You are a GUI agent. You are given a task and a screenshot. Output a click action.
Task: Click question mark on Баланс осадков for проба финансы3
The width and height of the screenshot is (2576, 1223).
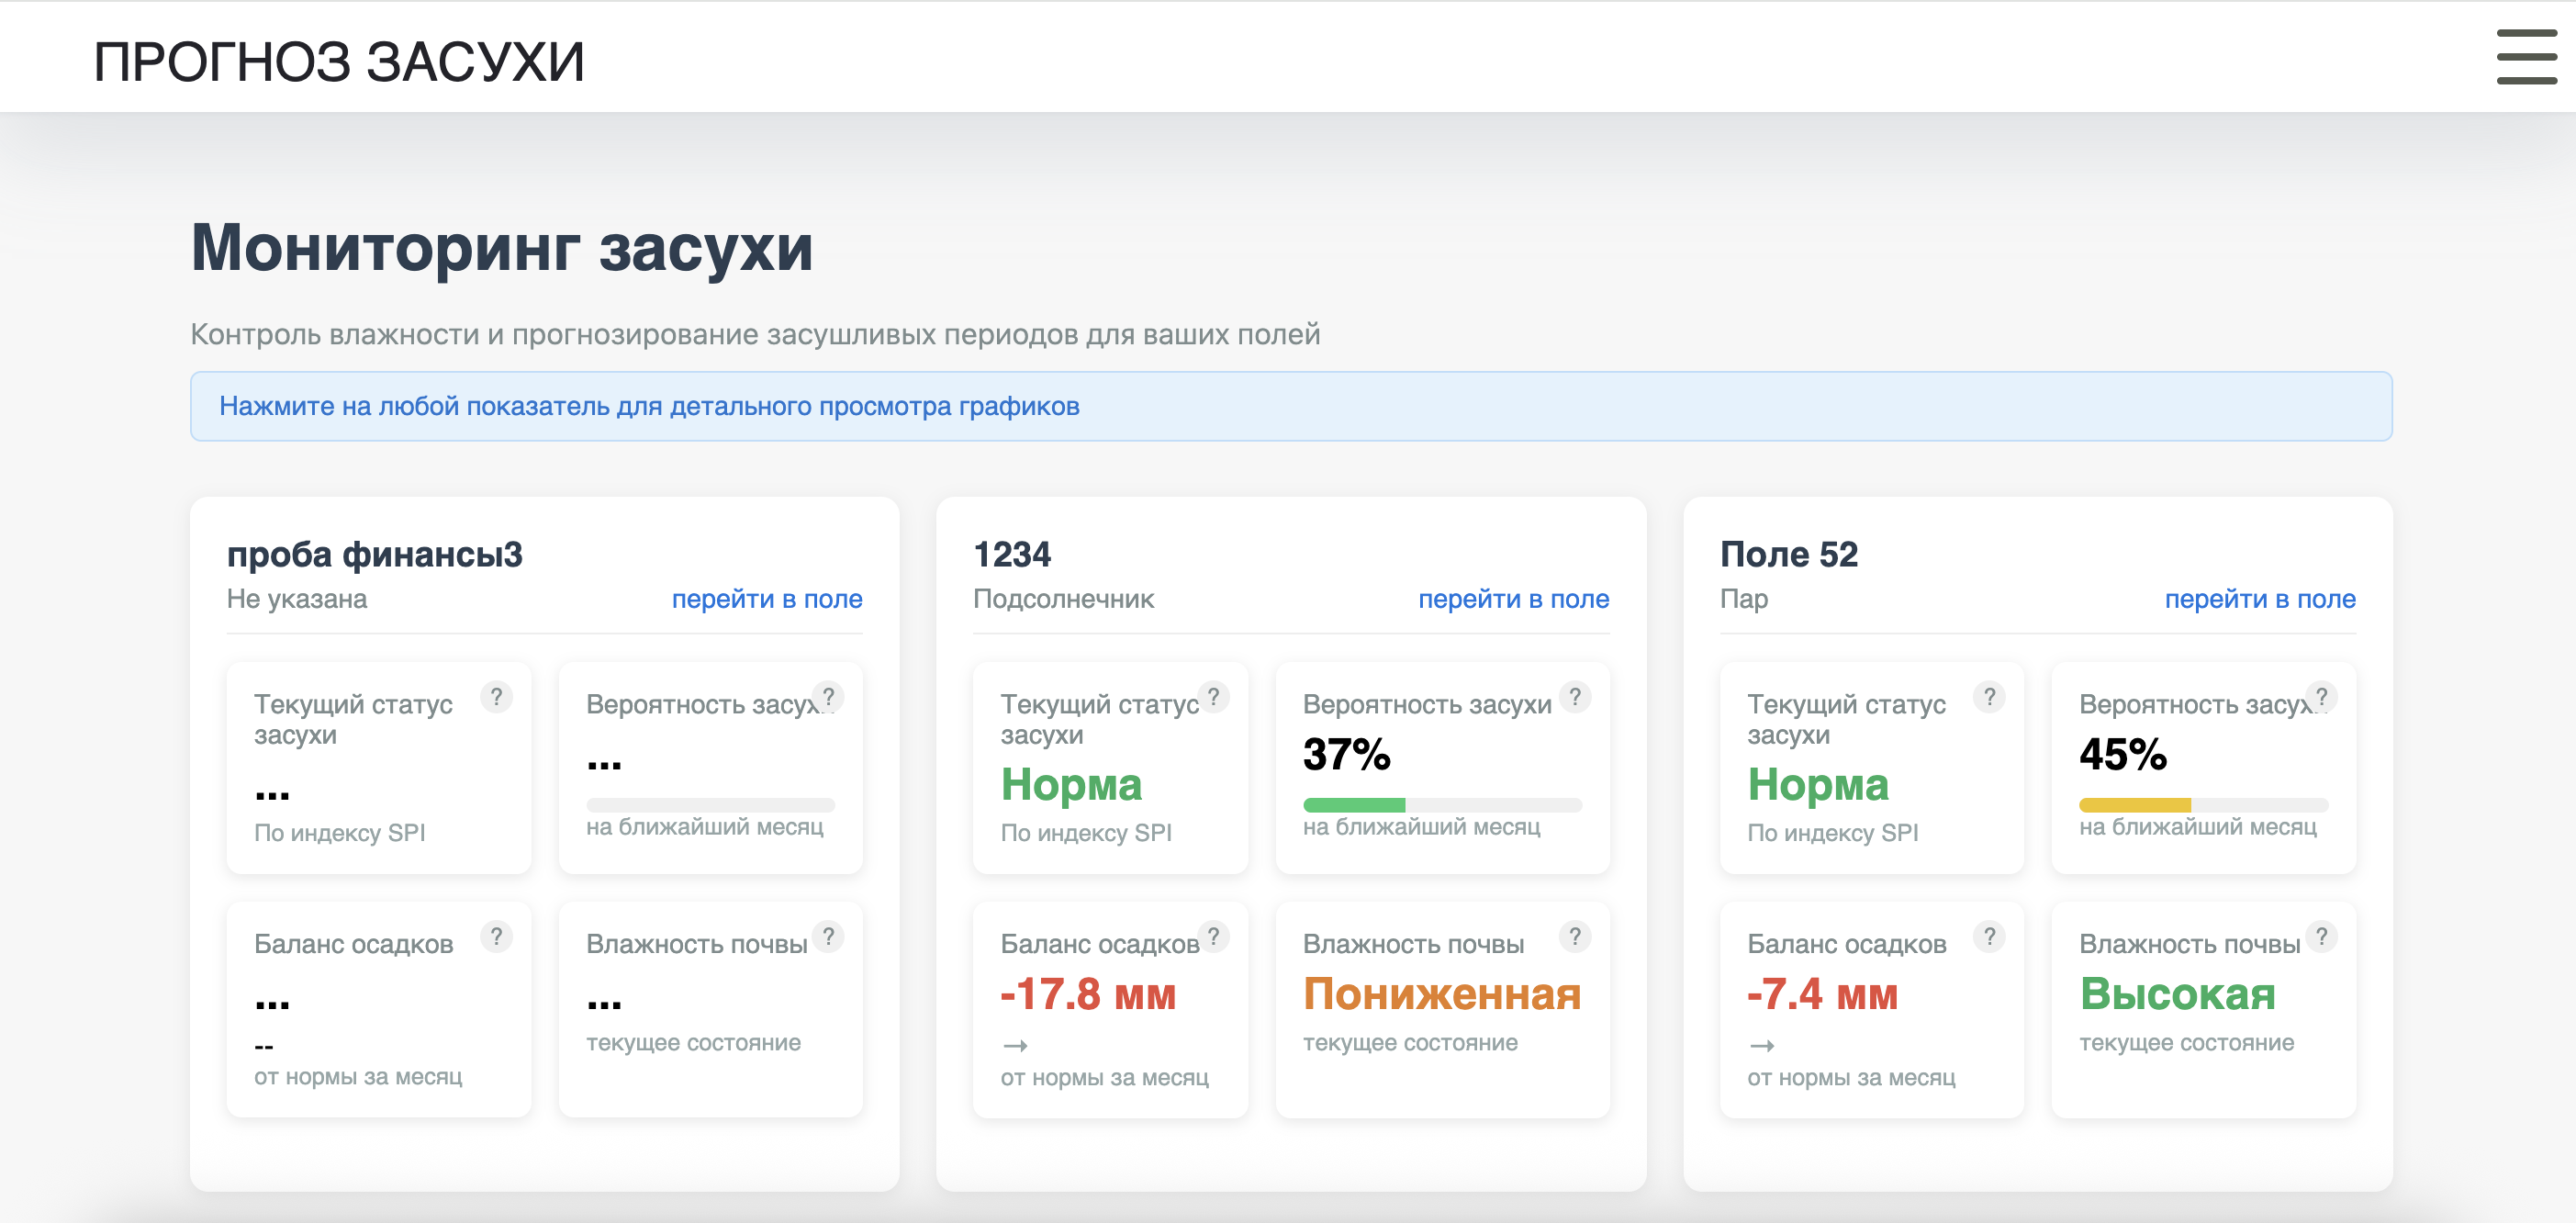point(497,937)
